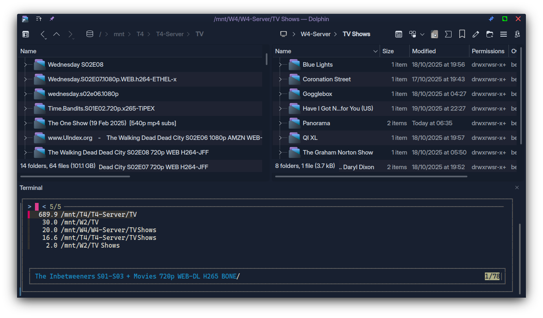Create a new folder using the toolbar icon

(489, 34)
